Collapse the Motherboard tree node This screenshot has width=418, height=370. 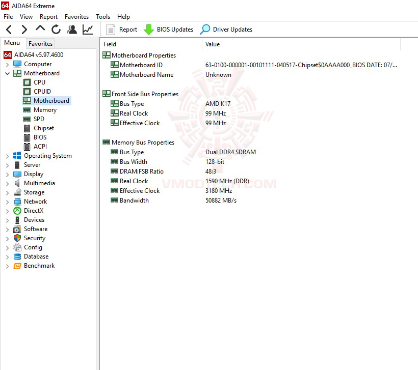click(x=8, y=73)
